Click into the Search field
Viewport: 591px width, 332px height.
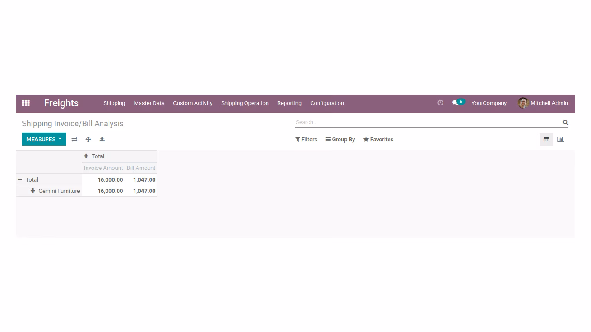pyautogui.click(x=427, y=122)
